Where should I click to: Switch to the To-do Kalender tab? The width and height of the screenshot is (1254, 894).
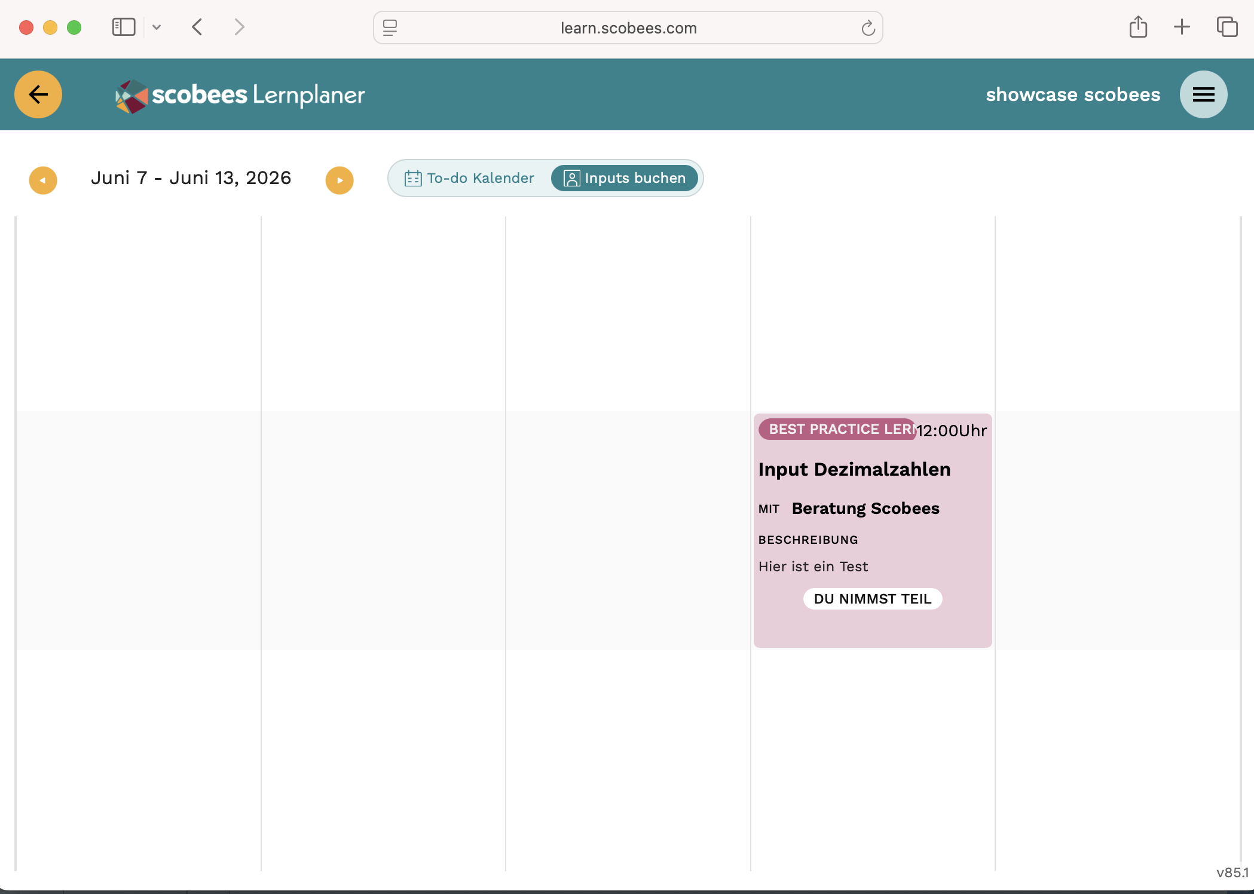click(469, 178)
